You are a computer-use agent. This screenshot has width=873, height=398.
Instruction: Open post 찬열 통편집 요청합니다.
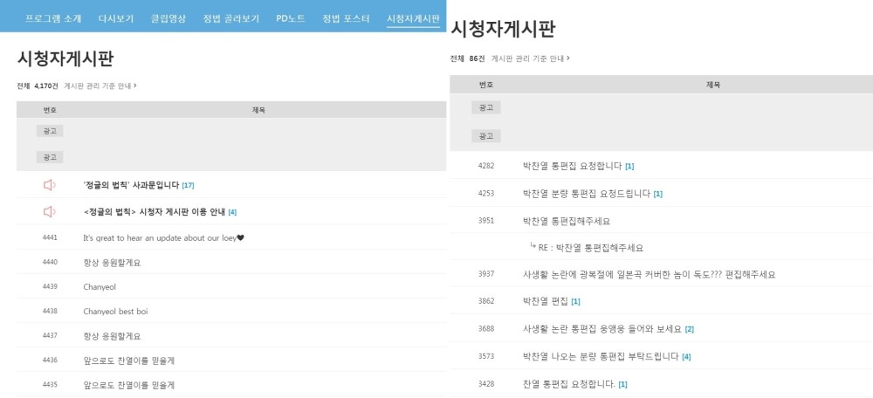click(569, 384)
